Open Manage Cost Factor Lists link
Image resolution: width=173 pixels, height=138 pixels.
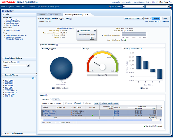point(14,39)
